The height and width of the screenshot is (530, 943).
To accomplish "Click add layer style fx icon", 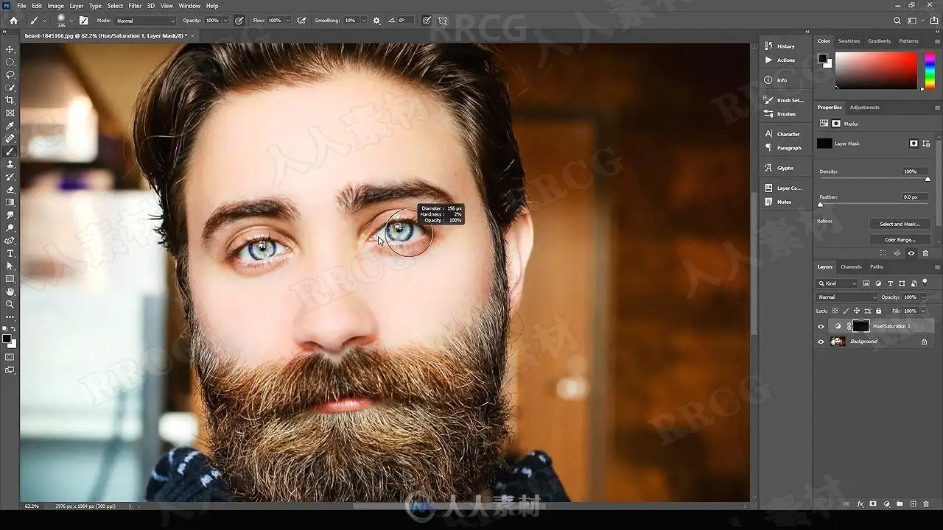I will 860,504.
